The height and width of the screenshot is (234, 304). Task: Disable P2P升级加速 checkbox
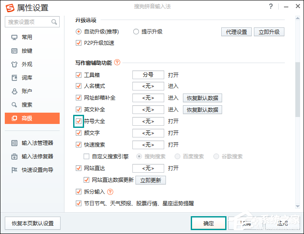[x=79, y=43]
